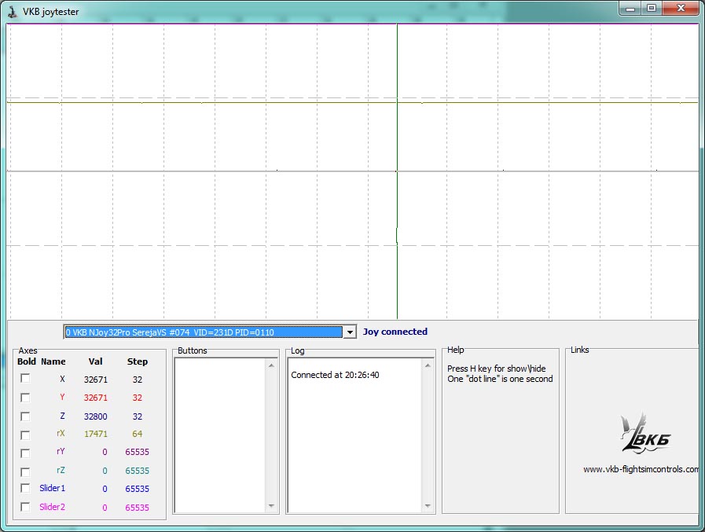705x532 pixels.
Task: Select the "Connected at 20:26:40" log entry
Action: point(333,375)
